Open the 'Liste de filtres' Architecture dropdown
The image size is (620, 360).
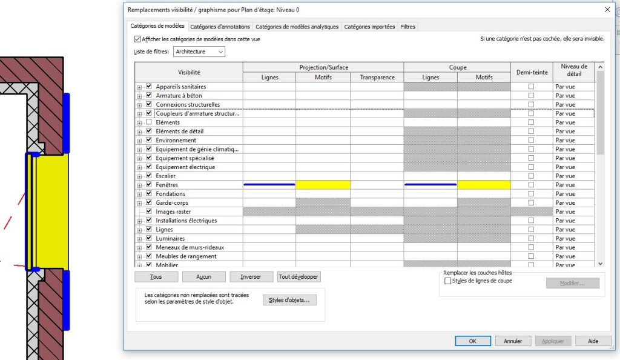[x=199, y=52]
